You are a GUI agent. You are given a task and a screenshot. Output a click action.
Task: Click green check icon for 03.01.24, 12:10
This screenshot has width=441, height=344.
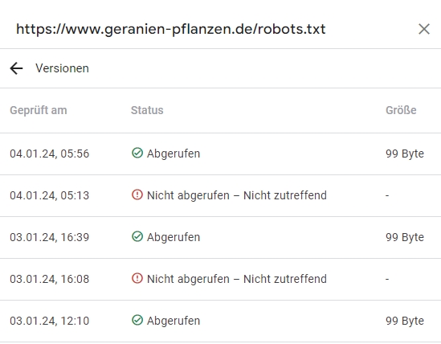click(x=137, y=321)
